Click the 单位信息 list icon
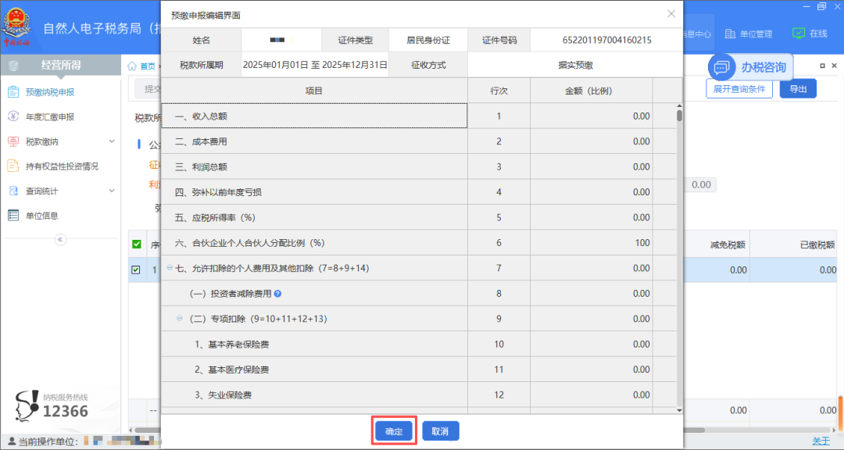The width and height of the screenshot is (844, 450). tap(13, 216)
